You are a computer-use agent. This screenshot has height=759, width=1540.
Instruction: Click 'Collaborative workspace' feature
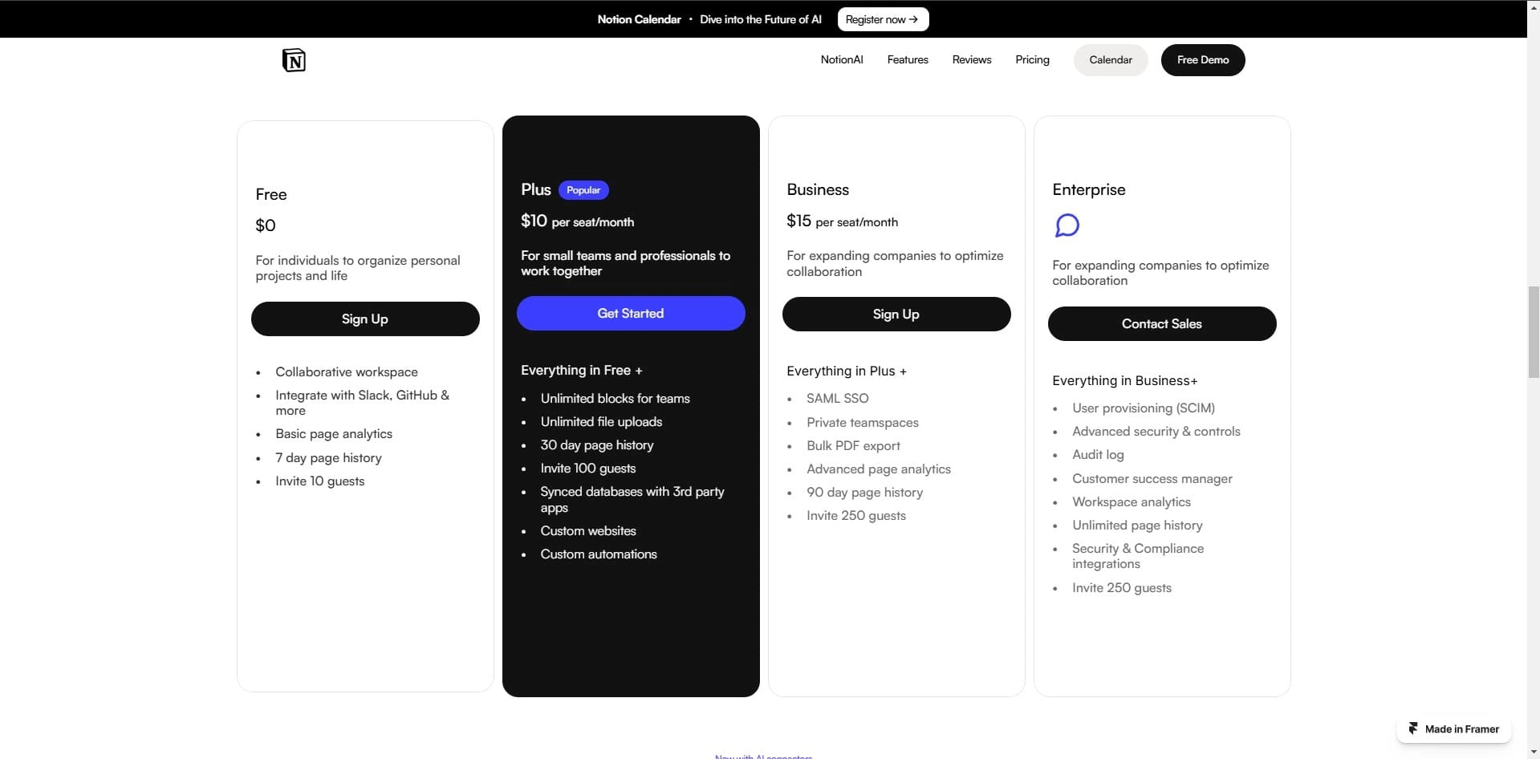click(x=347, y=371)
